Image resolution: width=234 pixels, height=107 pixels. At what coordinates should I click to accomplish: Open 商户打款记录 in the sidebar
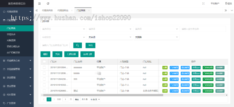[x=17, y=52]
